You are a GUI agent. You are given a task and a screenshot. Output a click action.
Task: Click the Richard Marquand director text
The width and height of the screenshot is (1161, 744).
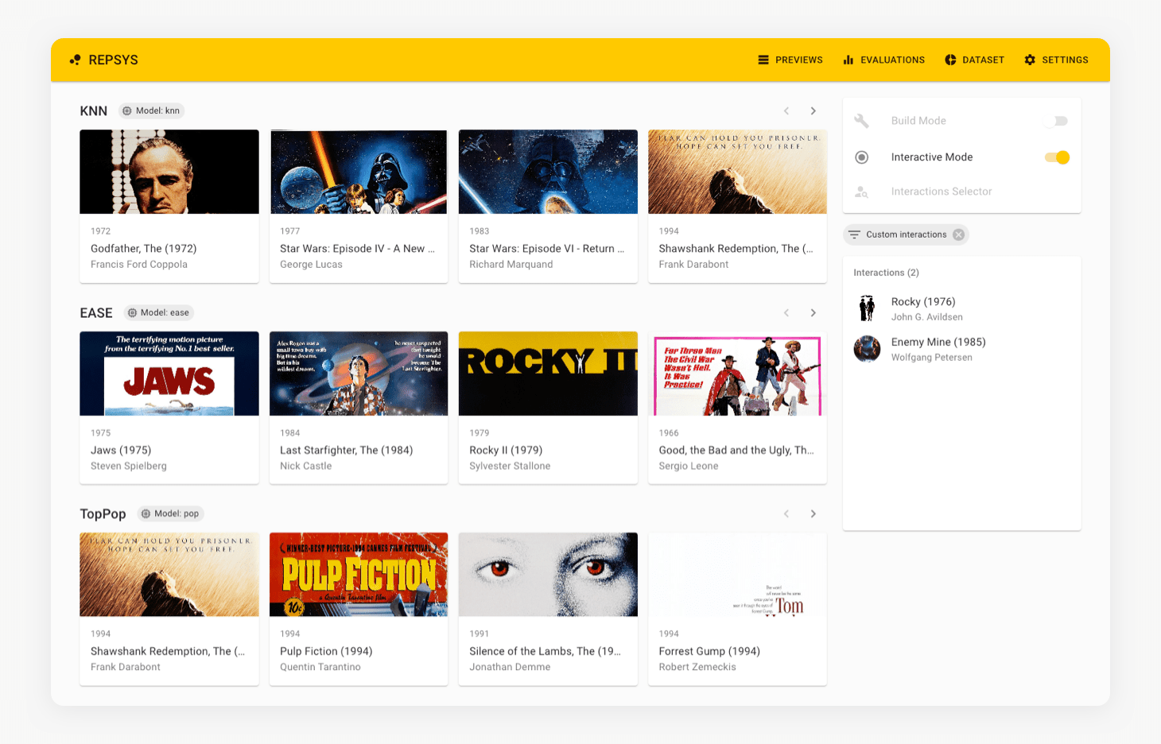pyautogui.click(x=511, y=265)
